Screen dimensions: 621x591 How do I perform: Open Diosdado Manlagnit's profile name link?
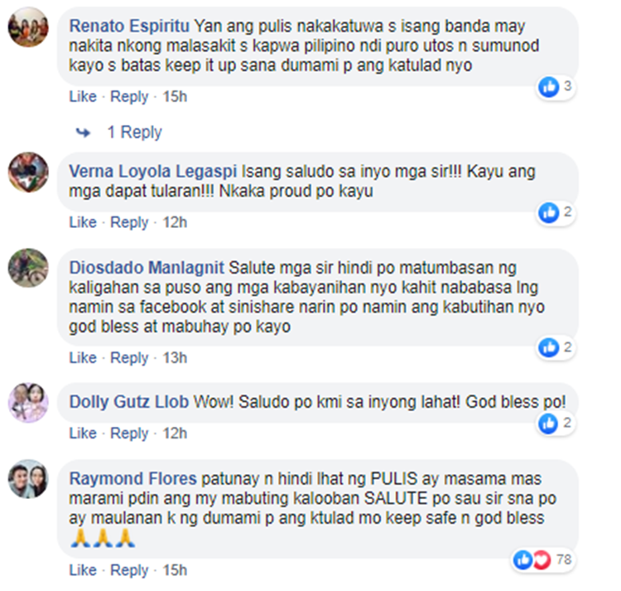(147, 268)
